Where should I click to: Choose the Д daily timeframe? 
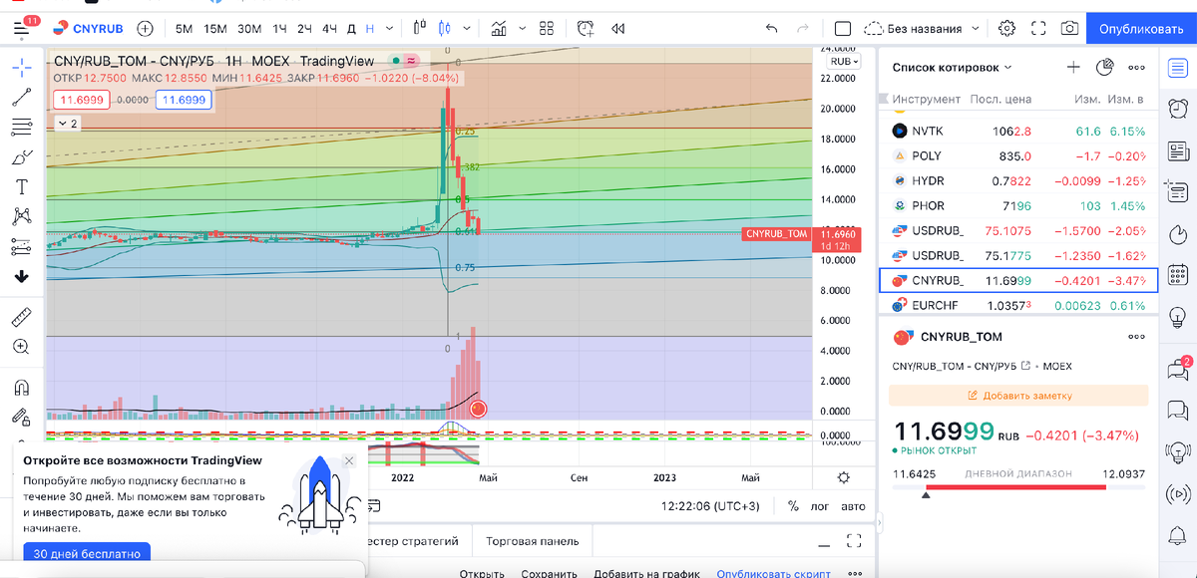tap(351, 29)
